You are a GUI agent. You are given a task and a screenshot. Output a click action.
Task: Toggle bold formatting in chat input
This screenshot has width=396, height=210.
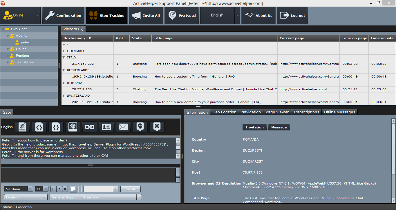click(53, 189)
